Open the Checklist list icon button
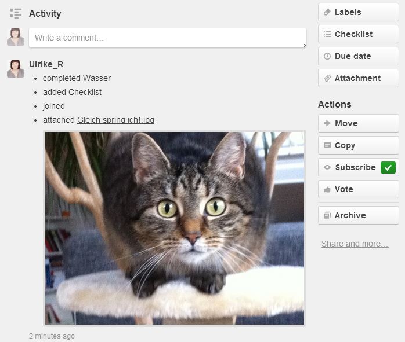 coord(327,34)
